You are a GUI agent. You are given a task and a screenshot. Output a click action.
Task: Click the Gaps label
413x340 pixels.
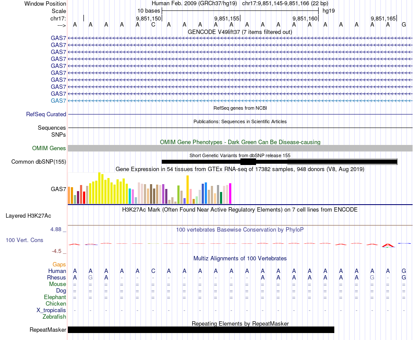pos(59,264)
